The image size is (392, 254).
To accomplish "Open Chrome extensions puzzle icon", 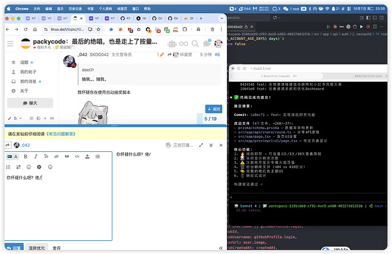I will tap(185, 29).
